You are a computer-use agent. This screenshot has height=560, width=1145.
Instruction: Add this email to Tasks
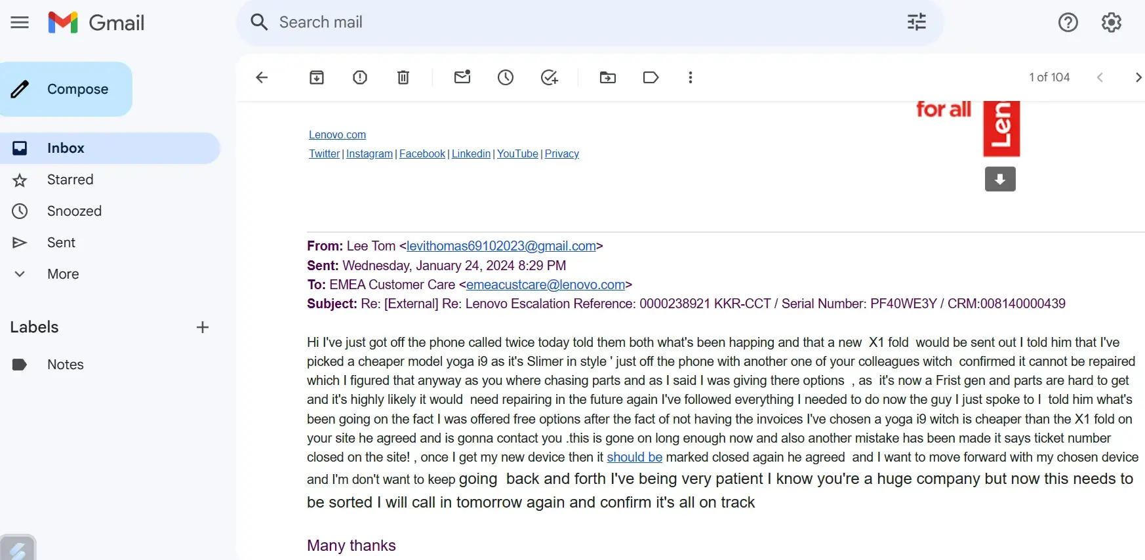(x=549, y=77)
